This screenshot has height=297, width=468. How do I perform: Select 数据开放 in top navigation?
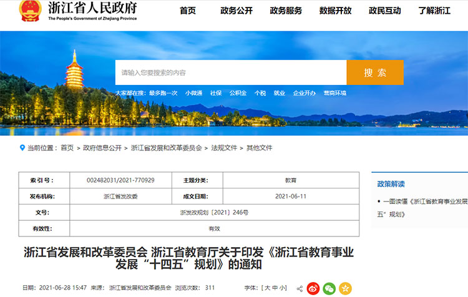click(335, 11)
